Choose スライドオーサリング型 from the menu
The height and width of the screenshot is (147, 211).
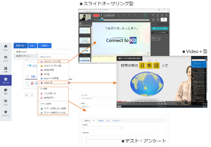tap(53, 62)
